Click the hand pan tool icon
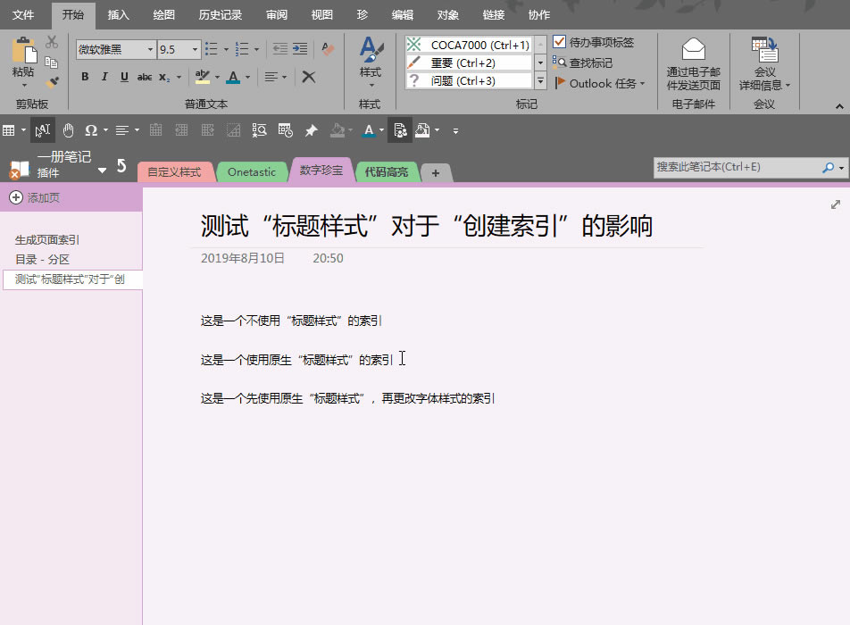The height and width of the screenshot is (625, 850). tap(68, 129)
